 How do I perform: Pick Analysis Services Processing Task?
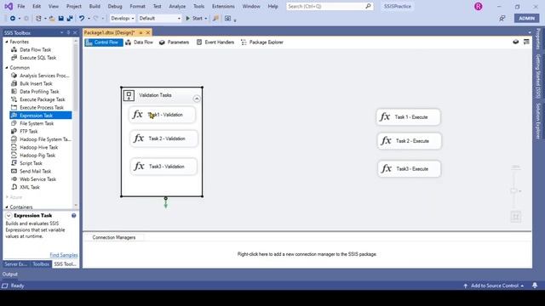point(44,76)
